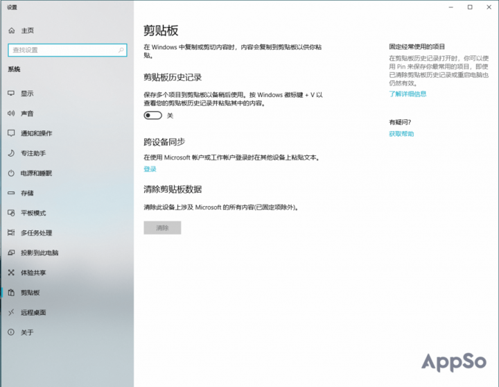
Task: Click the tablet icon for 平板模式
Action: pos(11,213)
